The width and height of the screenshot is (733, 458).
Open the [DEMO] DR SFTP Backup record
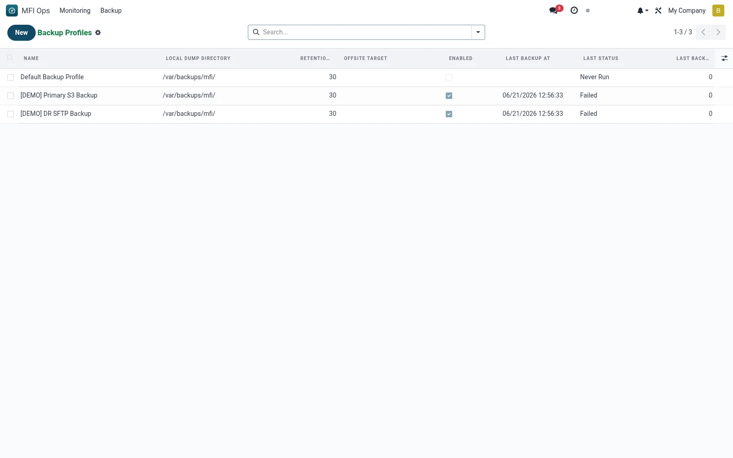click(x=56, y=114)
